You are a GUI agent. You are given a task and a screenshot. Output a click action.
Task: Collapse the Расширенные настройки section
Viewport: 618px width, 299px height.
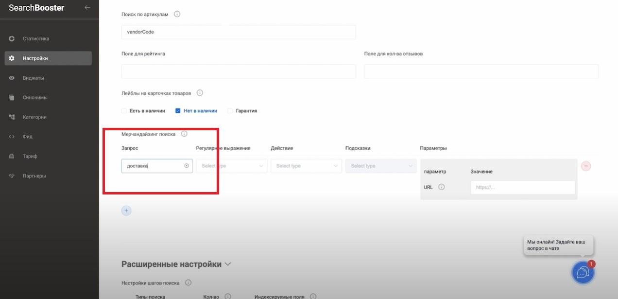(228, 264)
